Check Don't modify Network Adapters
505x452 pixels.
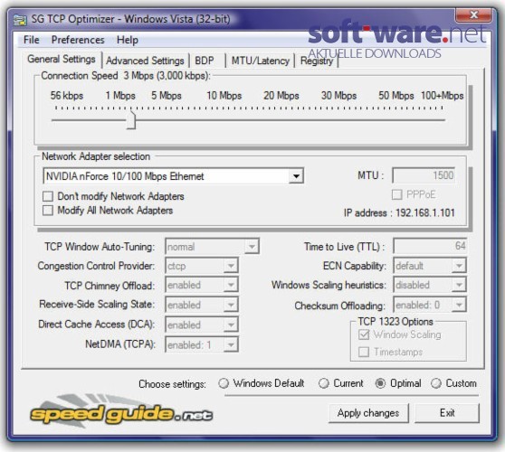48,196
